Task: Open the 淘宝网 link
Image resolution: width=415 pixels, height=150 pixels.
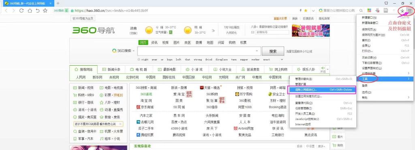Action: 146,101
